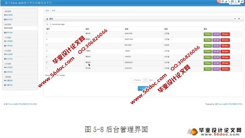Go to the Next page

click(152, 80)
